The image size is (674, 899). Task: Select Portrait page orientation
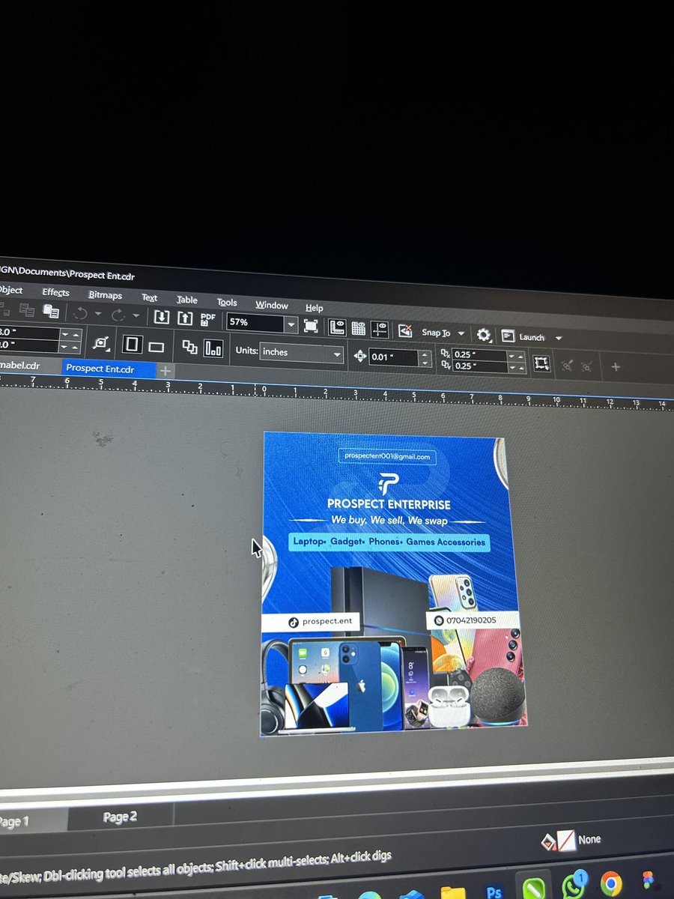[133, 345]
